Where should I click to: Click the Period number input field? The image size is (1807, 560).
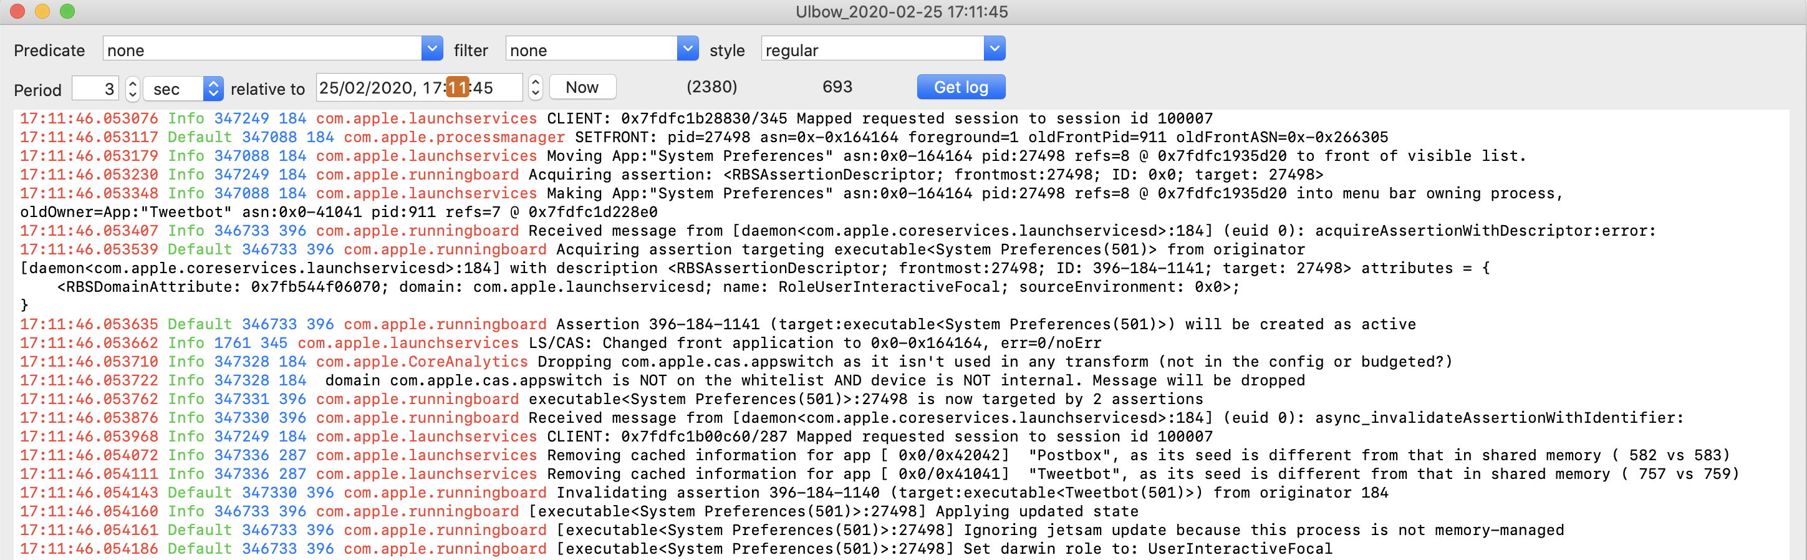95,89
